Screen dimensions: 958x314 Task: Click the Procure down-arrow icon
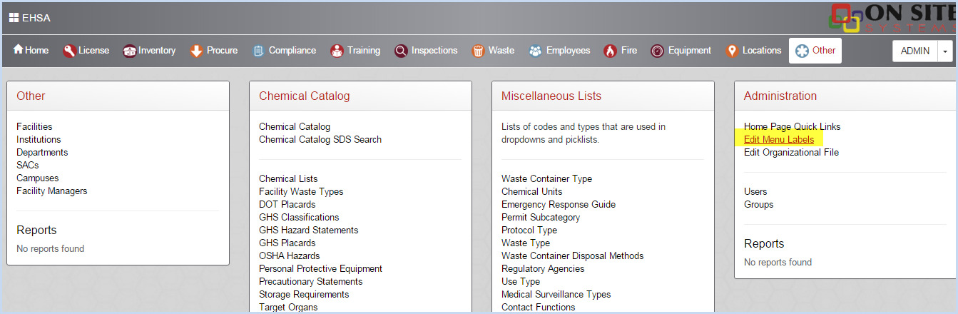pos(196,51)
